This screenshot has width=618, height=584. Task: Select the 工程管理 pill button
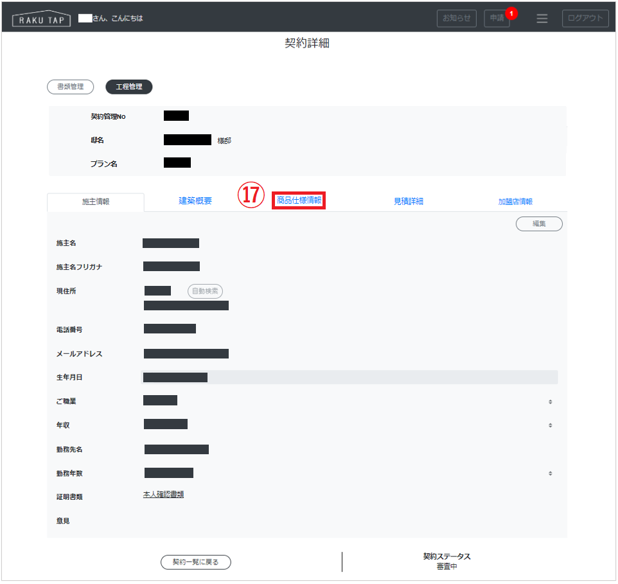(128, 87)
